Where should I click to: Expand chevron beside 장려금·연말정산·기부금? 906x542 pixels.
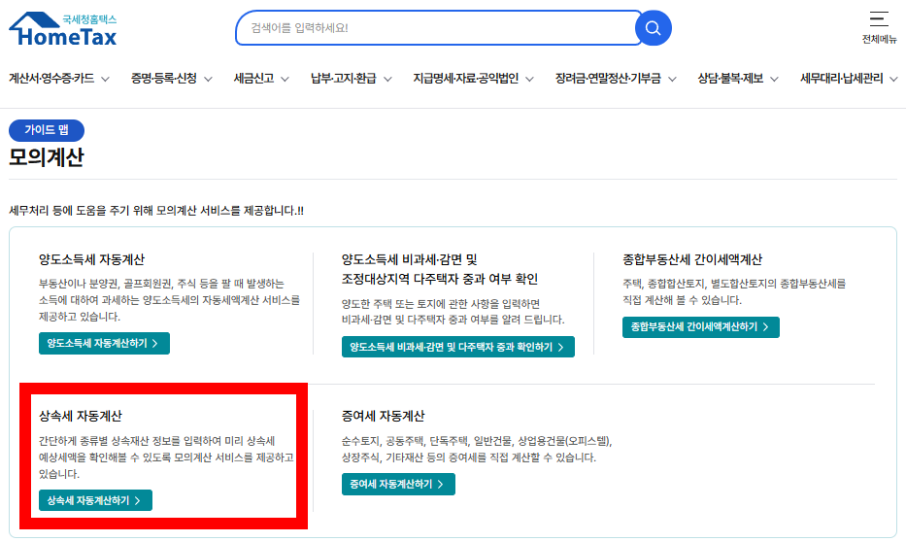click(672, 79)
